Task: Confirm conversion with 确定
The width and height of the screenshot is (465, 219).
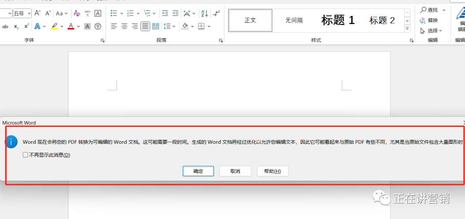Action: click(x=198, y=171)
